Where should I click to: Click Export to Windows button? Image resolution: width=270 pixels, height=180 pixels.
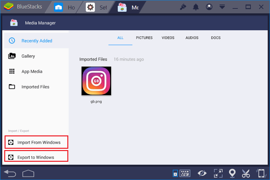coord(36,156)
